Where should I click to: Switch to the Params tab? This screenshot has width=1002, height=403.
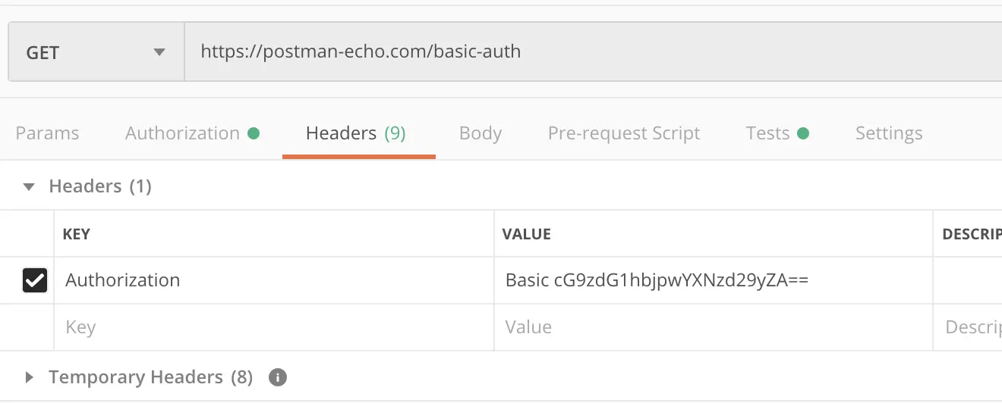[47, 133]
